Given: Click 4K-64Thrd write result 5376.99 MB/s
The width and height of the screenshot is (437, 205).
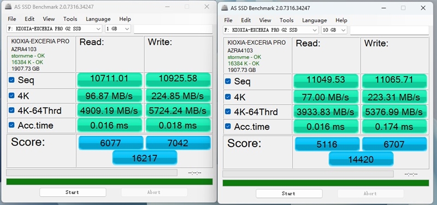Looking at the screenshot, I should click(394, 112).
